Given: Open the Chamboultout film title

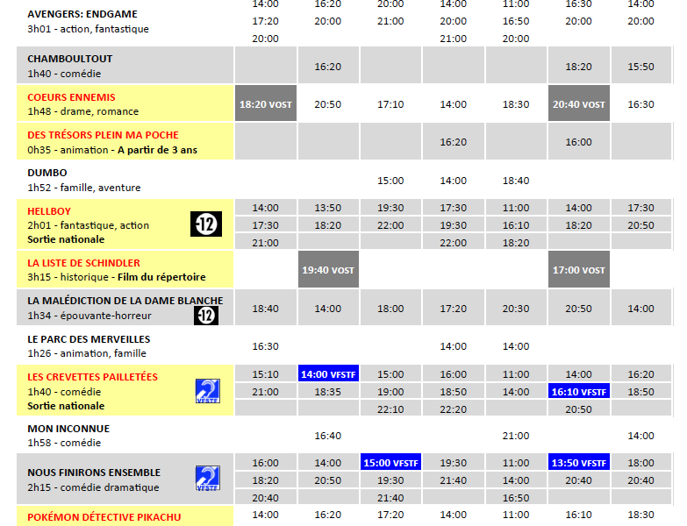Looking at the screenshot, I should pos(70,59).
